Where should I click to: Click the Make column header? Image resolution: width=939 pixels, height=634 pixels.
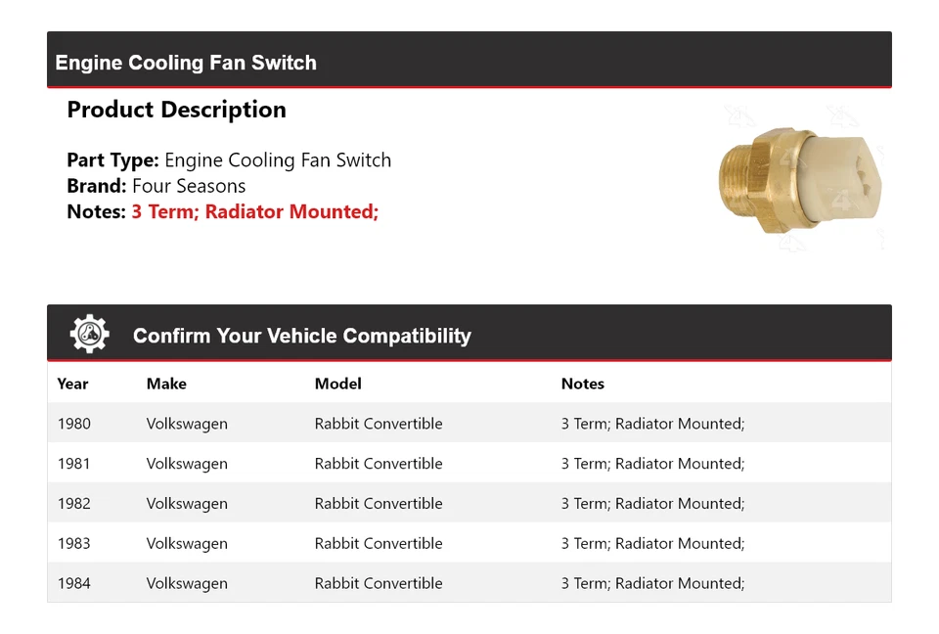pos(166,384)
